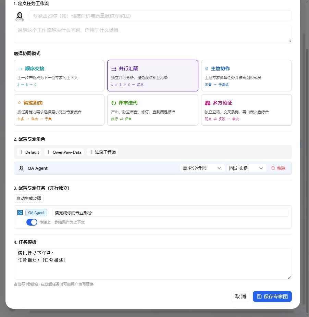The height and width of the screenshot is (317, 309).
Task: Click the 主管协作 target icon
Action: click(207, 68)
